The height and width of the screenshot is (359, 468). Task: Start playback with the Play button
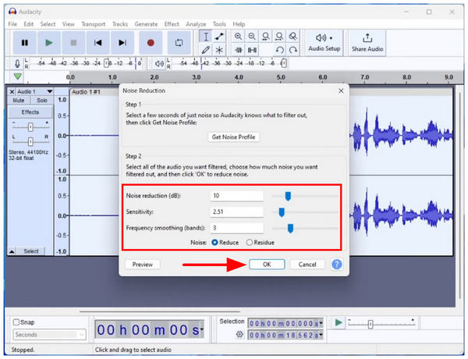[x=49, y=43]
